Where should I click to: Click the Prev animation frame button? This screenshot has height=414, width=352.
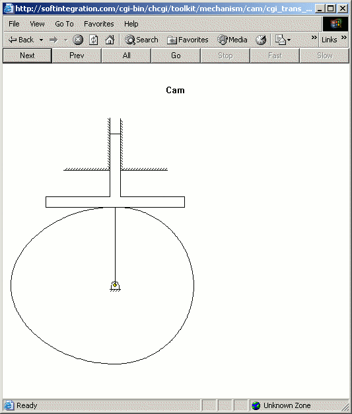point(77,56)
